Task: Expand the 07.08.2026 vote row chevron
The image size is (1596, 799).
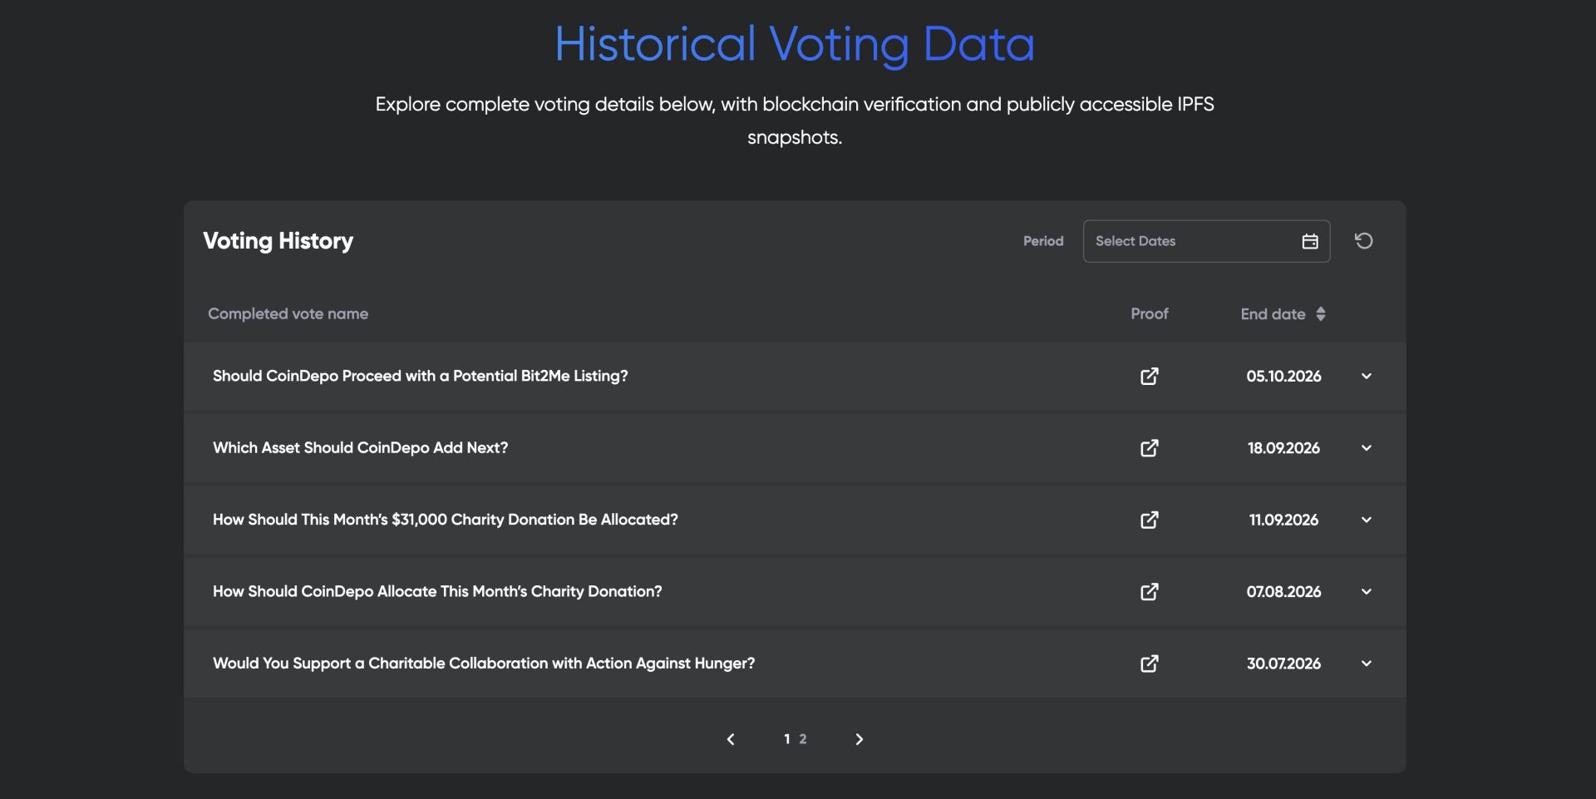Action: [x=1366, y=592]
